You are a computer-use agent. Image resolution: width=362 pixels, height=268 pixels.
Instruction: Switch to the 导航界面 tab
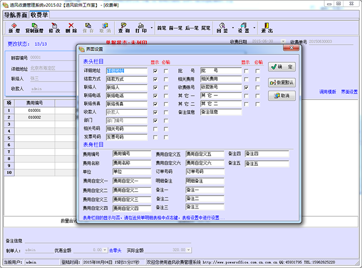15,14
